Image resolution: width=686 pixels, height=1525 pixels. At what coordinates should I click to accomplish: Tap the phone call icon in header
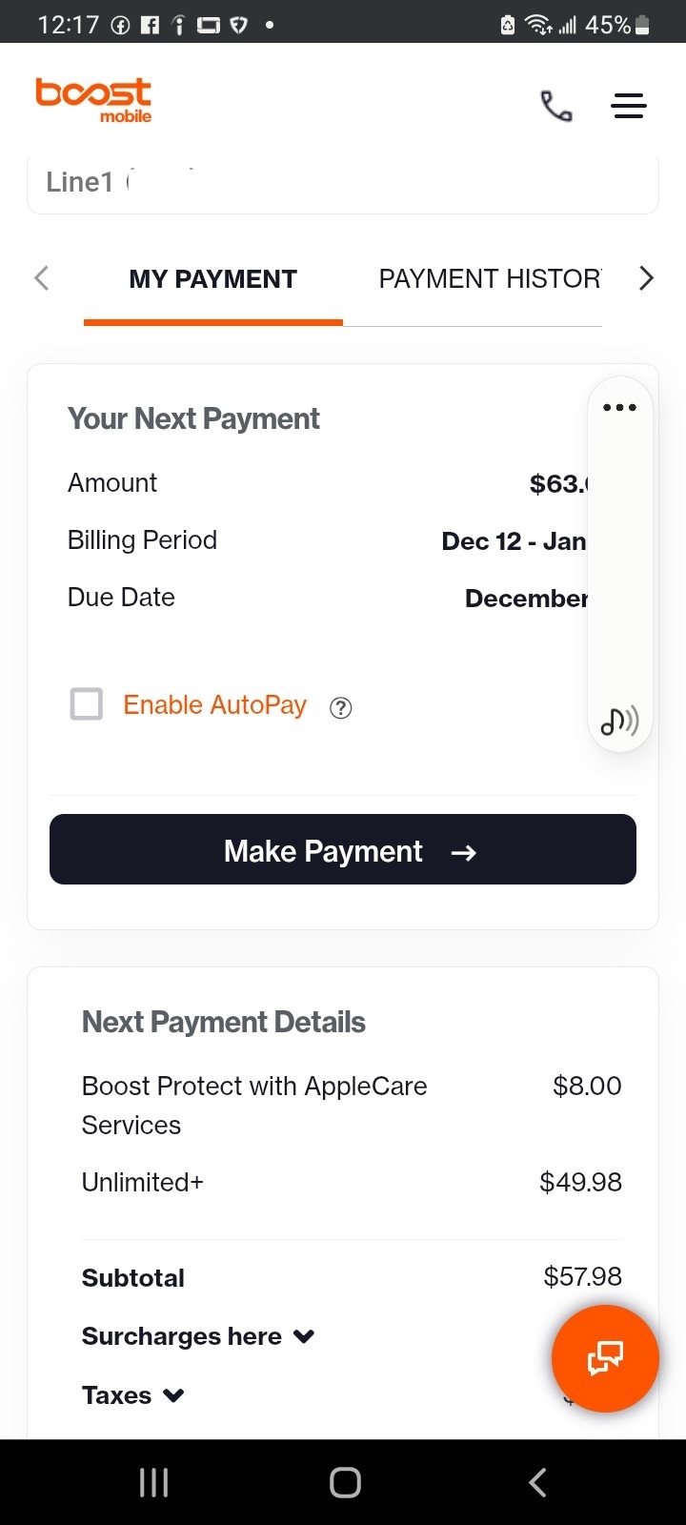point(556,106)
